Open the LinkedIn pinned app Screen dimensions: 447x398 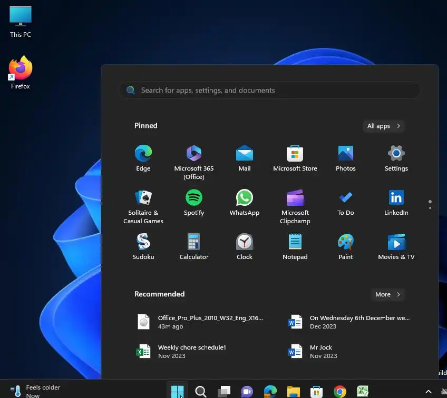pos(396,202)
